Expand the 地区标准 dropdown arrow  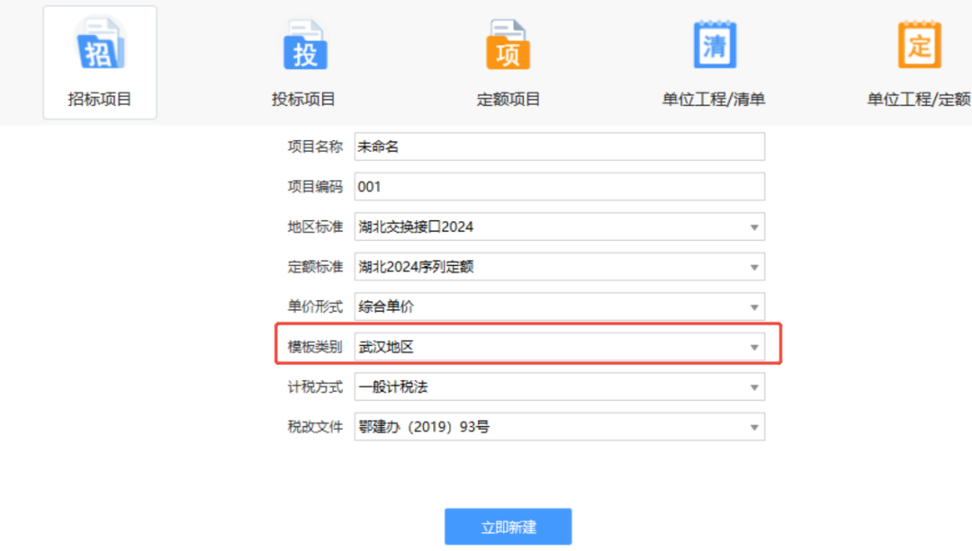pos(754,227)
